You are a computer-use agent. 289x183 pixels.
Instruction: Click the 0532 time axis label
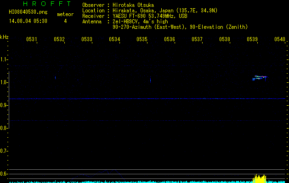coord(59,39)
